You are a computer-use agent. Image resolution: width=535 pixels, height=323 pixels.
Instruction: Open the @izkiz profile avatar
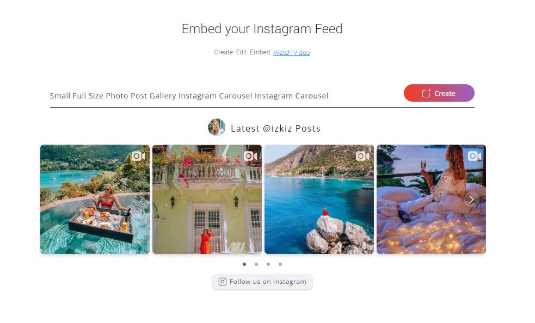tap(216, 127)
